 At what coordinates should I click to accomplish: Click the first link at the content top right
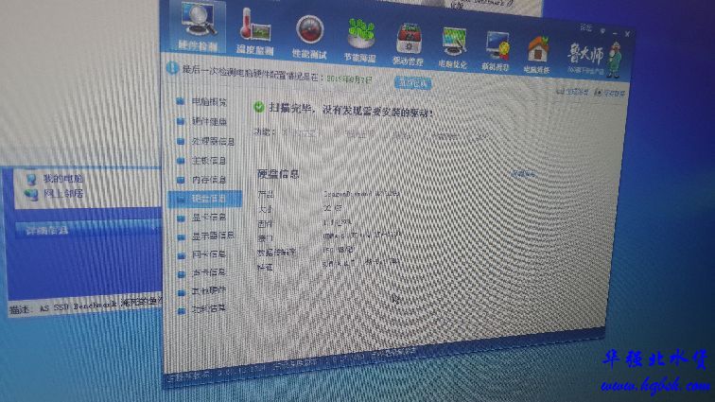(x=572, y=92)
